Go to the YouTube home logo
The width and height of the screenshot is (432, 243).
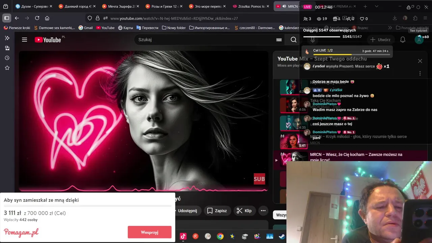48,40
